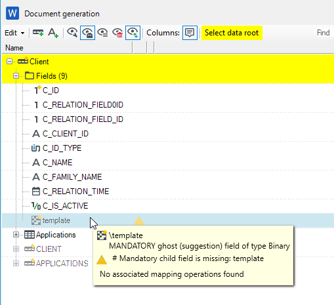This screenshot has height=305, width=334.
Task: Collapse the Client root node
Action: (x=9, y=62)
